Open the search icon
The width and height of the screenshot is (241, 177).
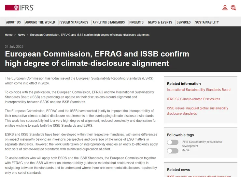(233, 8)
